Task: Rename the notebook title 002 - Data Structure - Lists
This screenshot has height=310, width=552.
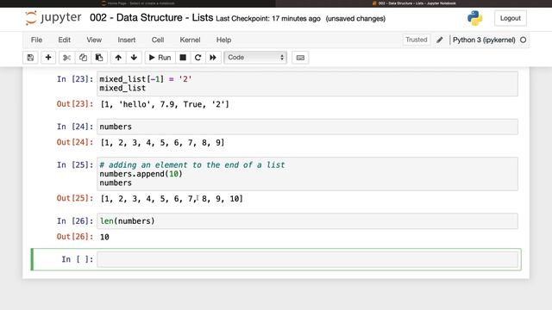Action: tap(152, 17)
